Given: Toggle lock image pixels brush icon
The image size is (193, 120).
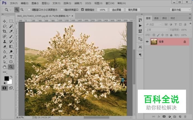Looking at the screenshot, I should click(158, 35).
